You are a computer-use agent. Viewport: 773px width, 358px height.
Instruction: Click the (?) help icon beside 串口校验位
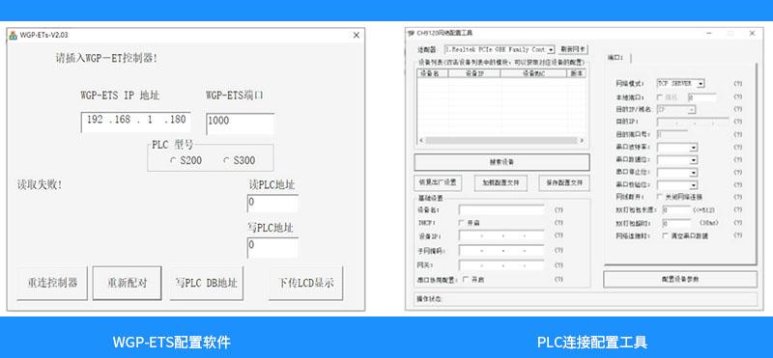point(737,185)
